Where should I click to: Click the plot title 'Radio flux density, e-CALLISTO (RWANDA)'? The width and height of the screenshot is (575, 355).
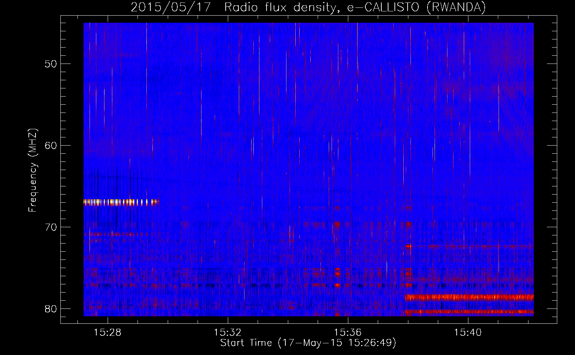[355, 7]
